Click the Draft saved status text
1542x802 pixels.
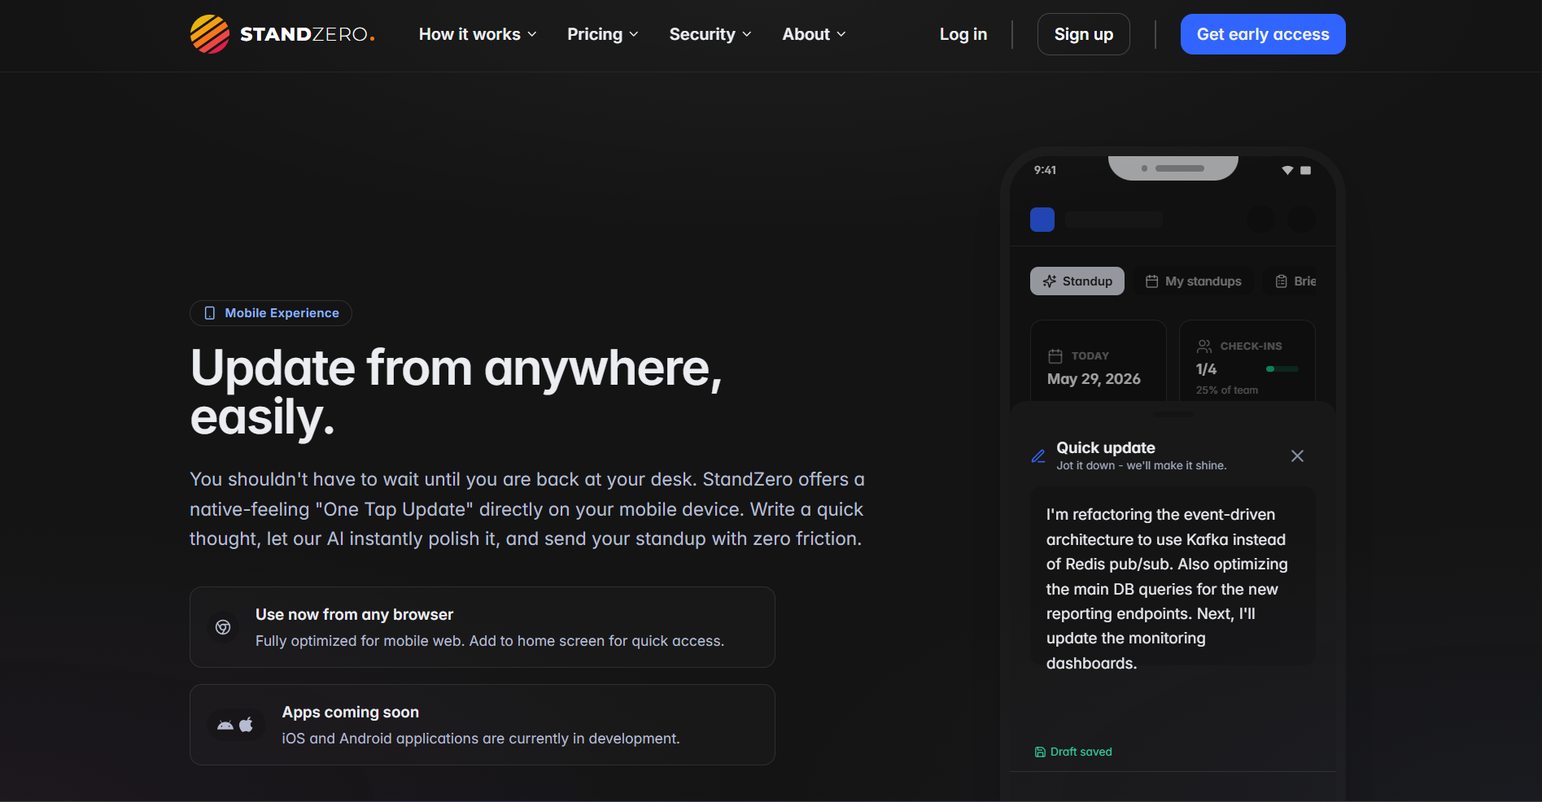pos(1081,752)
